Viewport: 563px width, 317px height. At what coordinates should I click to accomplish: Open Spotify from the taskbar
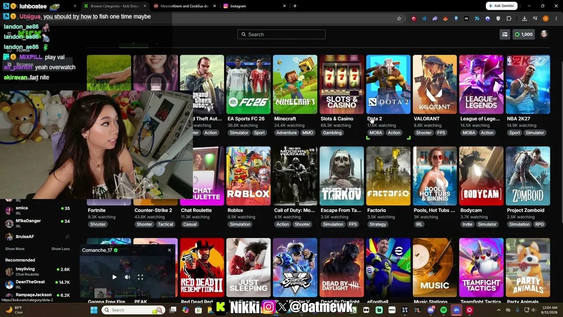click(443, 310)
